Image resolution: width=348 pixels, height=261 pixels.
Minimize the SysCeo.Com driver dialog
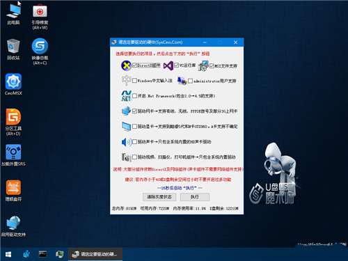coord(205,42)
